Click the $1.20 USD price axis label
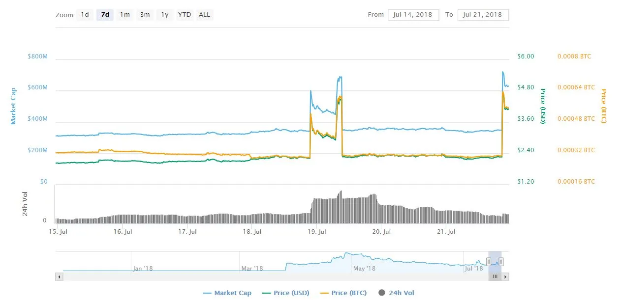623x300 pixels. (x=526, y=182)
